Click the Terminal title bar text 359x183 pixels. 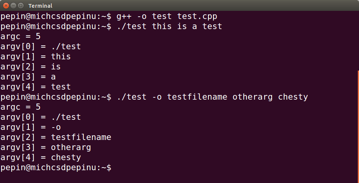(40, 6)
